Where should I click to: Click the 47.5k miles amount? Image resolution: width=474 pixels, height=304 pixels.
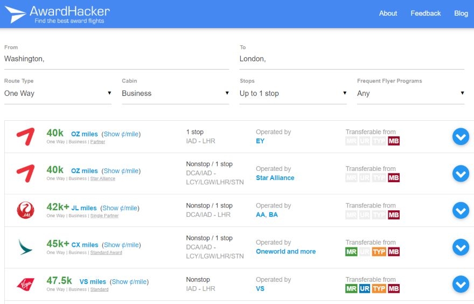[x=59, y=281]
